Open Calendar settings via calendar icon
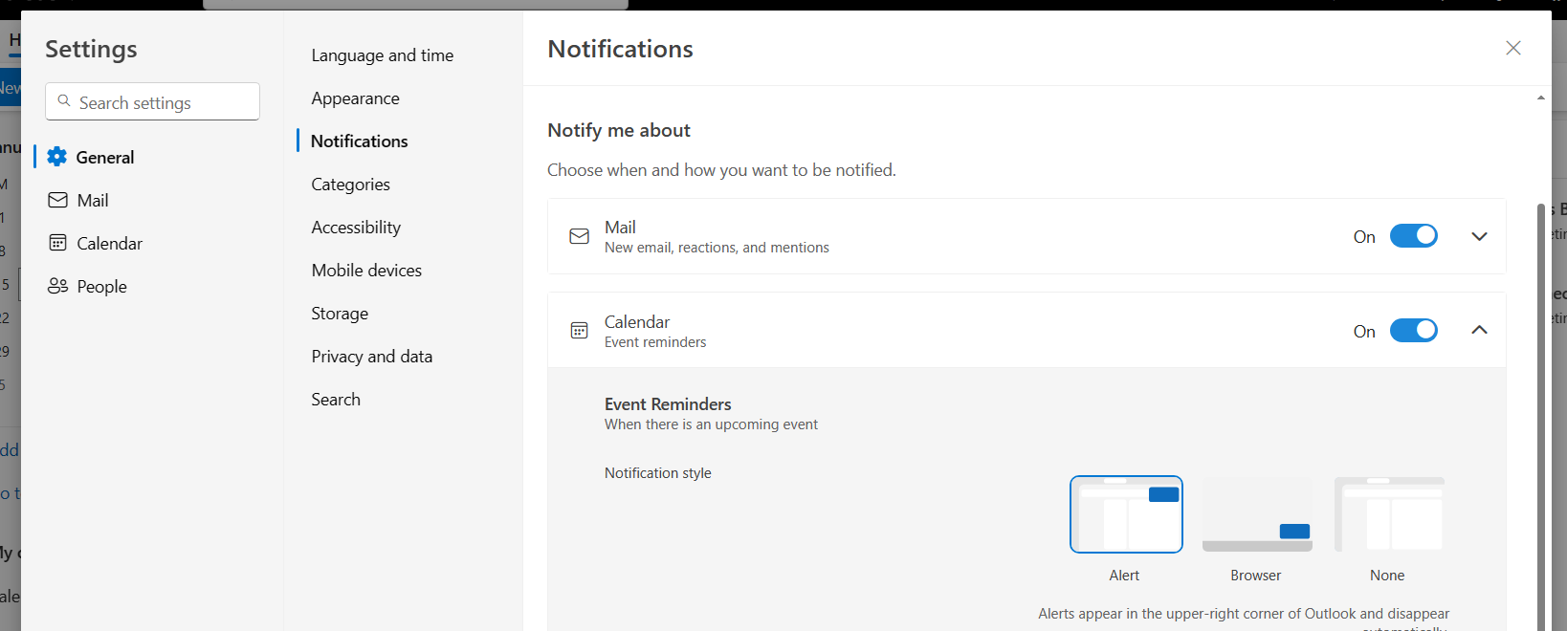The width and height of the screenshot is (1567, 631). pos(58,242)
